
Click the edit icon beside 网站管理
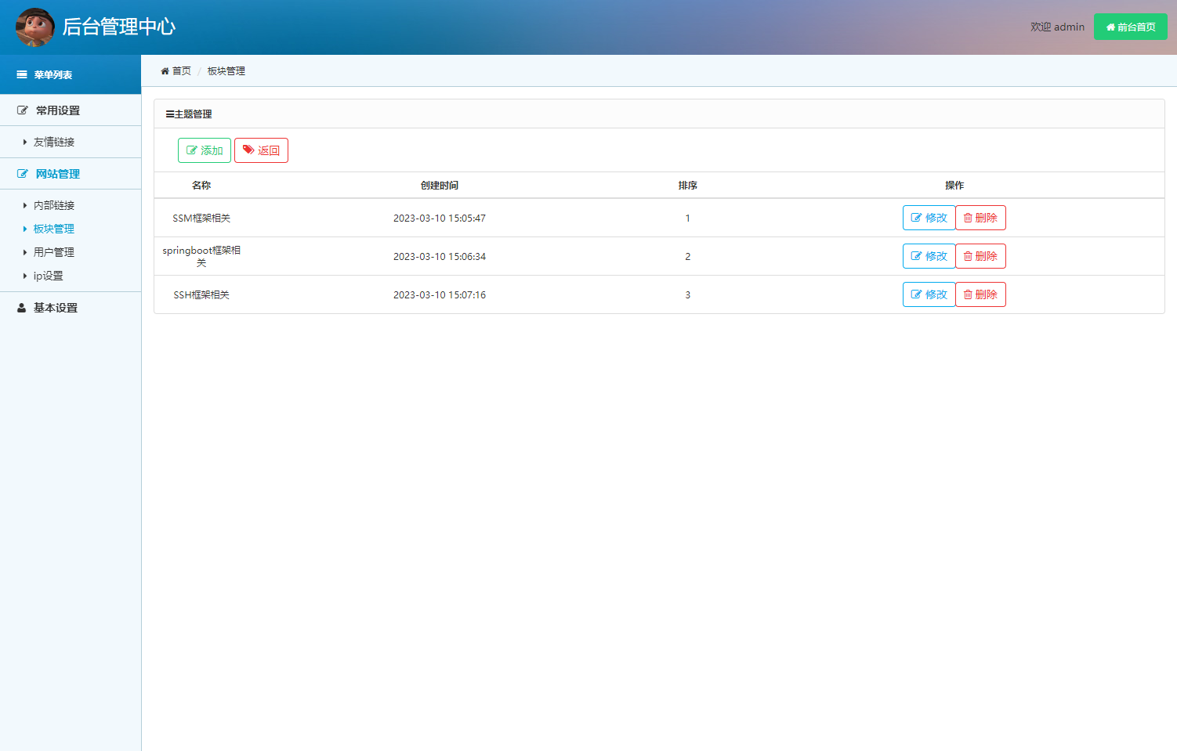[x=23, y=174]
